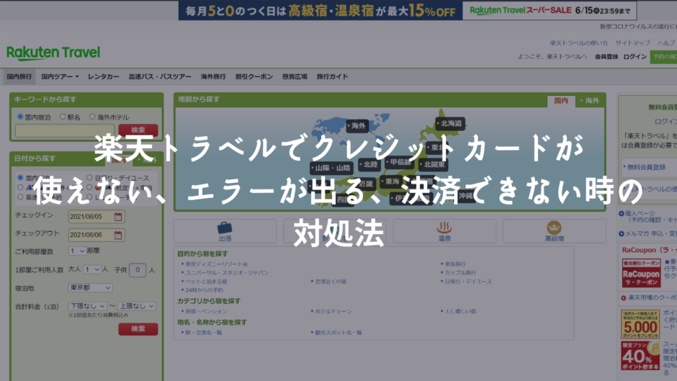Open the 国内旅行 nav tab
677x381 pixels.
19,76
